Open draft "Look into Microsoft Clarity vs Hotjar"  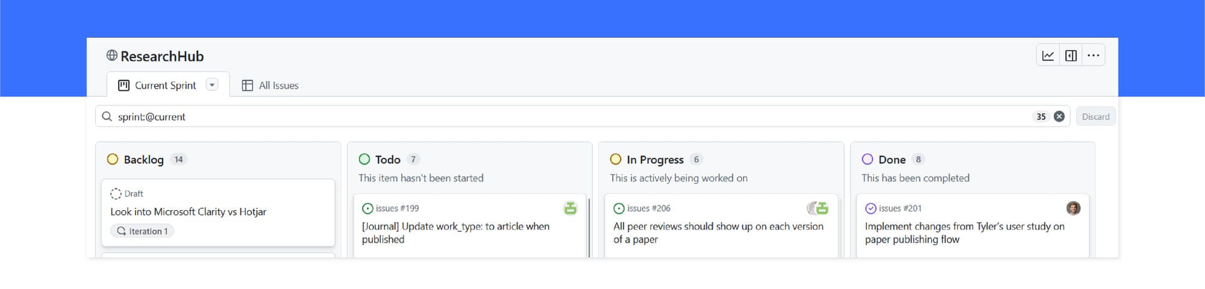pos(188,212)
